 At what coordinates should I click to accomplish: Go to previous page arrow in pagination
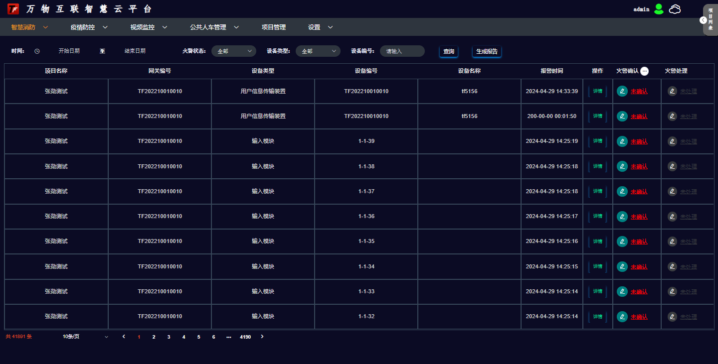[124, 337]
